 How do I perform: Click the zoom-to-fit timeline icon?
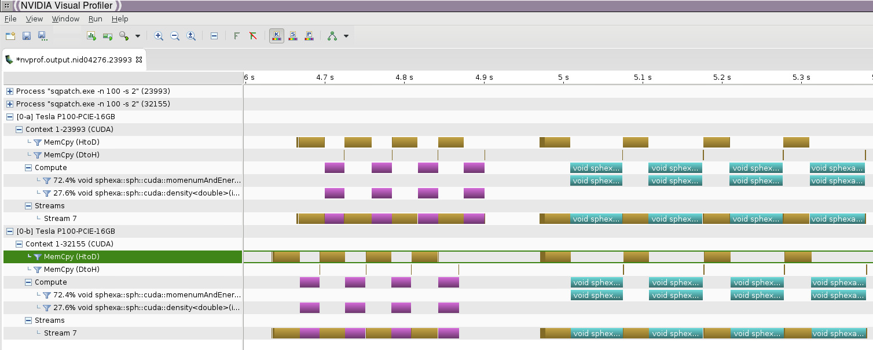click(191, 36)
